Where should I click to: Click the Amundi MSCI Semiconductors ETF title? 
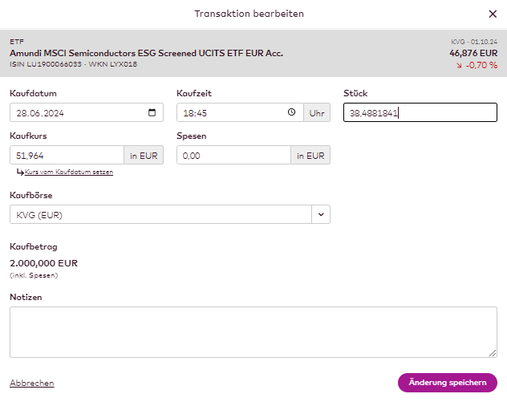(x=146, y=54)
